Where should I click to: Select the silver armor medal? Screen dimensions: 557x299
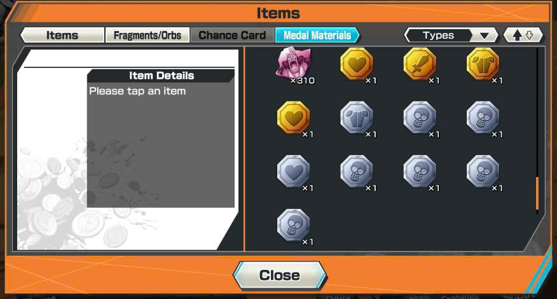click(x=357, y=117)
